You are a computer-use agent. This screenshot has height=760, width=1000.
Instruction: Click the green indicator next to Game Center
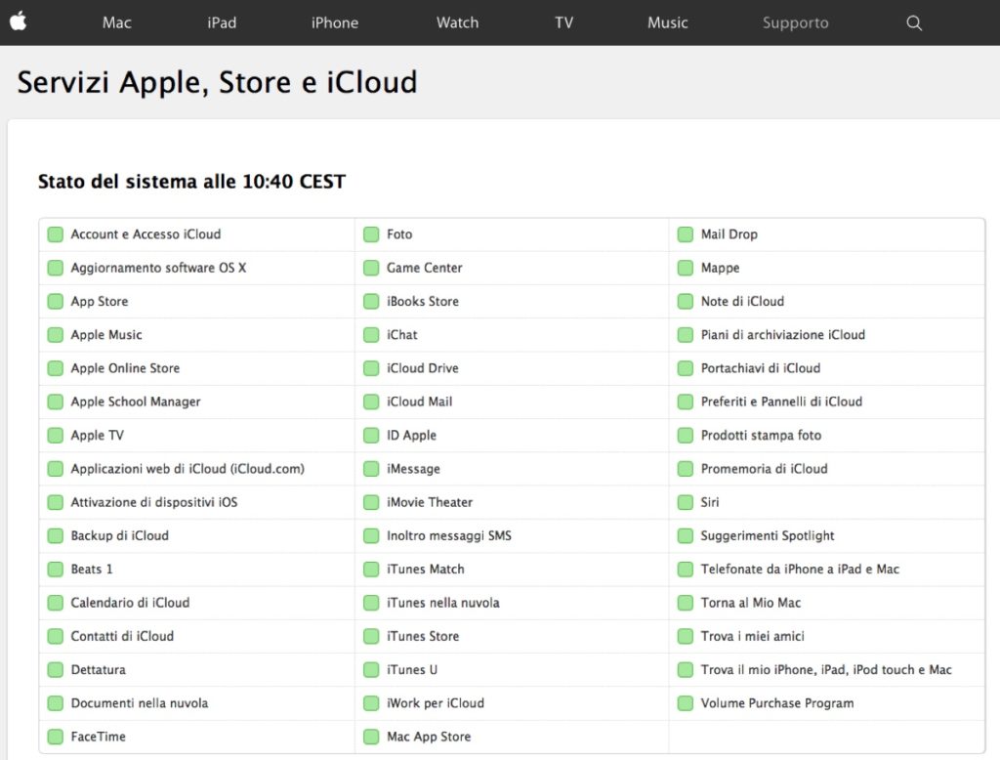point(371,268)
